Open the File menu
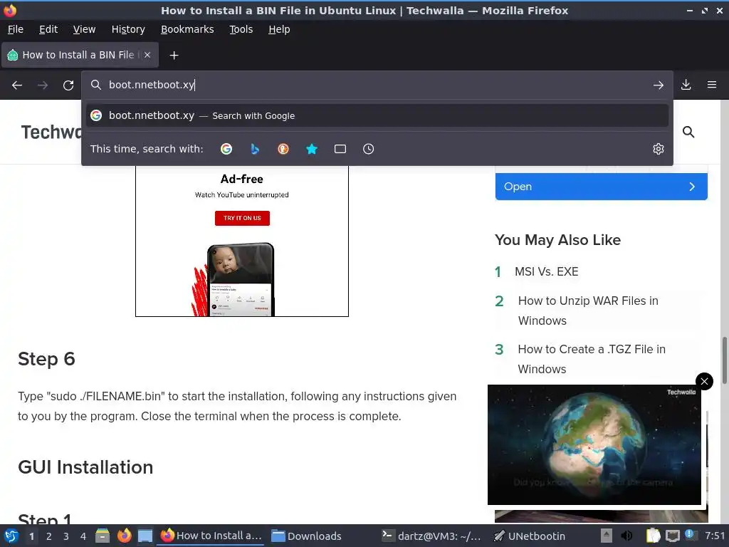The height and width of the screenshot is (547, 729). (16, 29)
